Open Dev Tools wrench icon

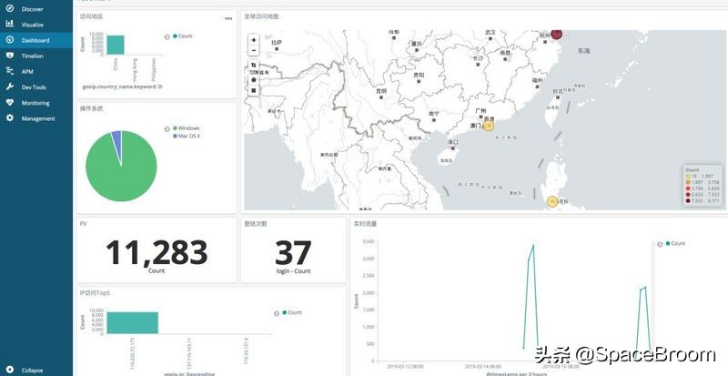(x=10, y=86)
